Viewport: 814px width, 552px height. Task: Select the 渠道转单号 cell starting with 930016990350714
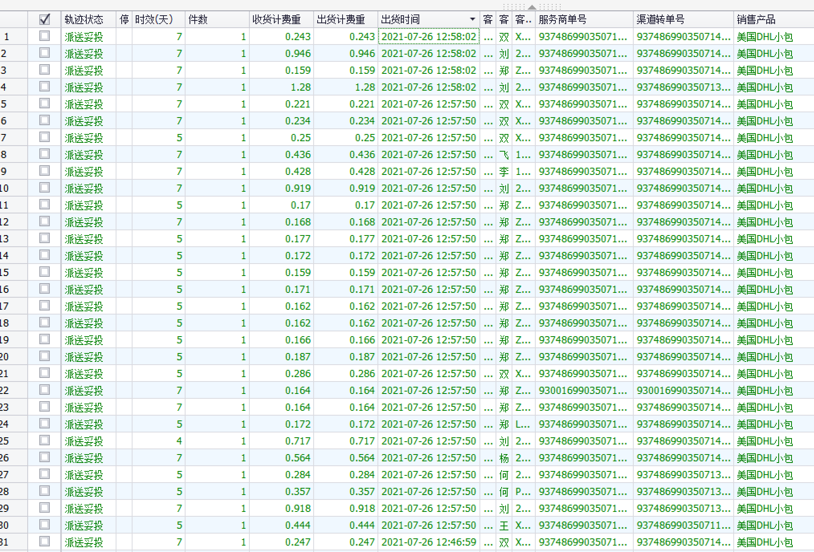point(683,390)
